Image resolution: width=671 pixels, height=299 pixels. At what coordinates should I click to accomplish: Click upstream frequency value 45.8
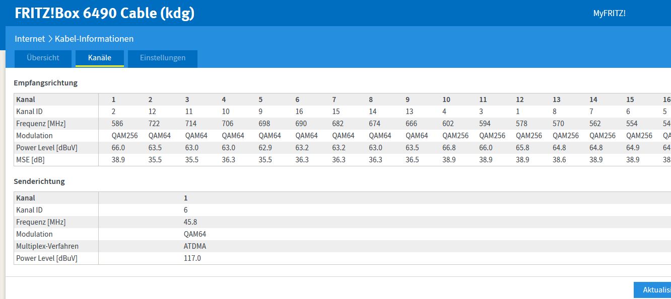click(x=190, y=222)
